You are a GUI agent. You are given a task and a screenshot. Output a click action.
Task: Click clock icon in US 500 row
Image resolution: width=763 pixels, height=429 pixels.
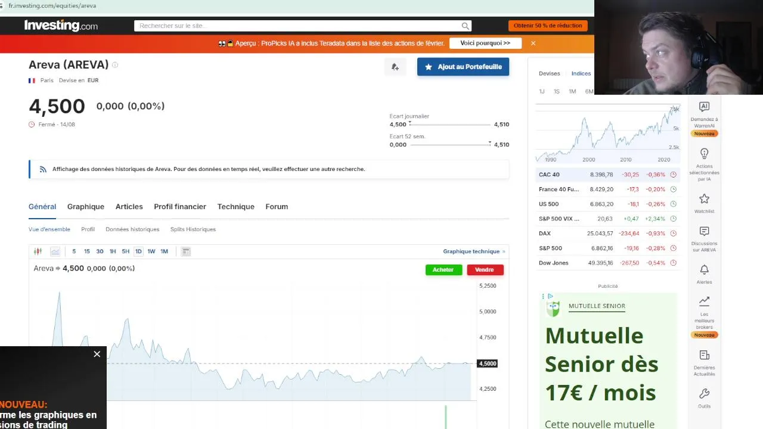click(673, 204)
